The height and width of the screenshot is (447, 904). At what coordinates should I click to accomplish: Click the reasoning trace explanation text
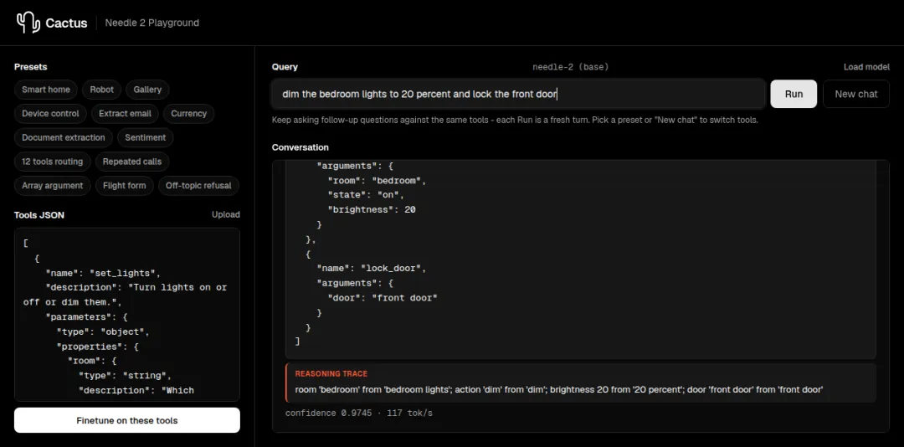click(x=558, y=390)
